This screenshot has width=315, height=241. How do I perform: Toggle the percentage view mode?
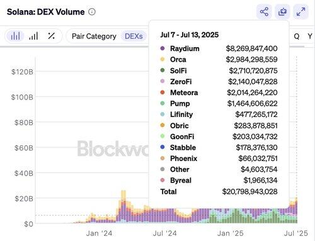click(x=51, y=36)
